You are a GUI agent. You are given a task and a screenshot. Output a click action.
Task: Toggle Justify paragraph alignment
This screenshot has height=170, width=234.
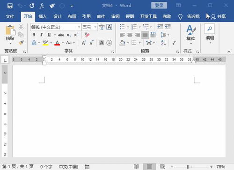click(145, 35)
